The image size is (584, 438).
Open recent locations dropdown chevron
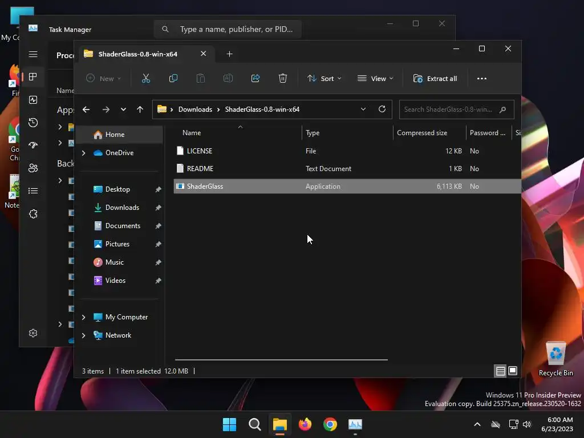123,109
